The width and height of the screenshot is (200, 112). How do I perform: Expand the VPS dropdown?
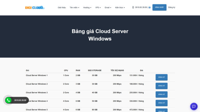[x=98, y=7]
